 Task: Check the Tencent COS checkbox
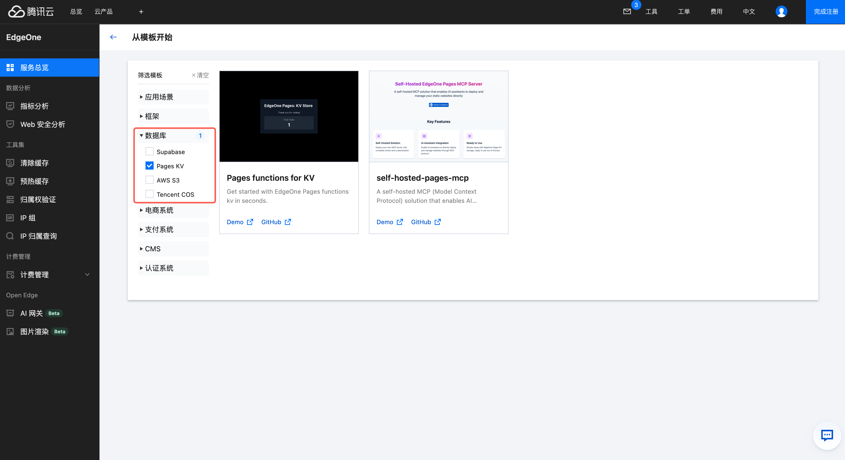[x=149, y=194]
